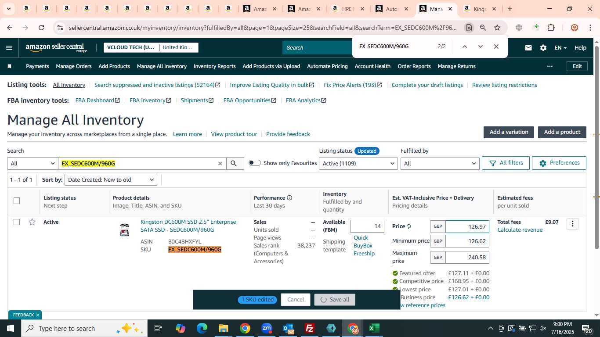Open the tab search dropdown arrow
600x337 pixels.
(9, 9)
